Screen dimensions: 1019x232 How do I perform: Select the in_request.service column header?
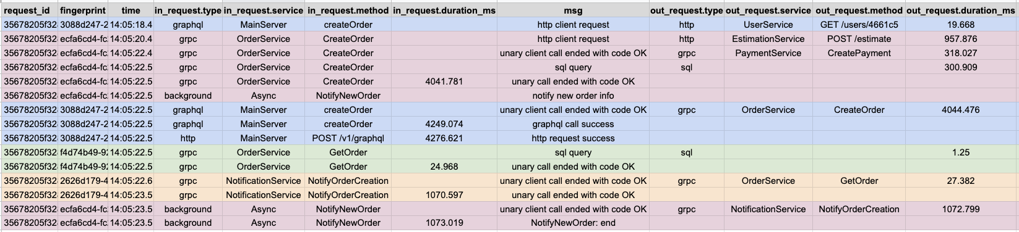pos(264,10)
